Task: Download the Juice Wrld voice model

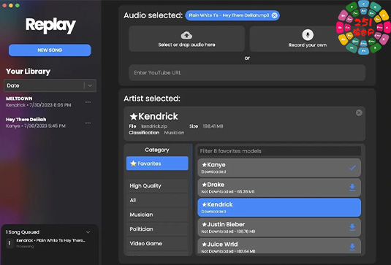Action: click(x=352, y=247)
